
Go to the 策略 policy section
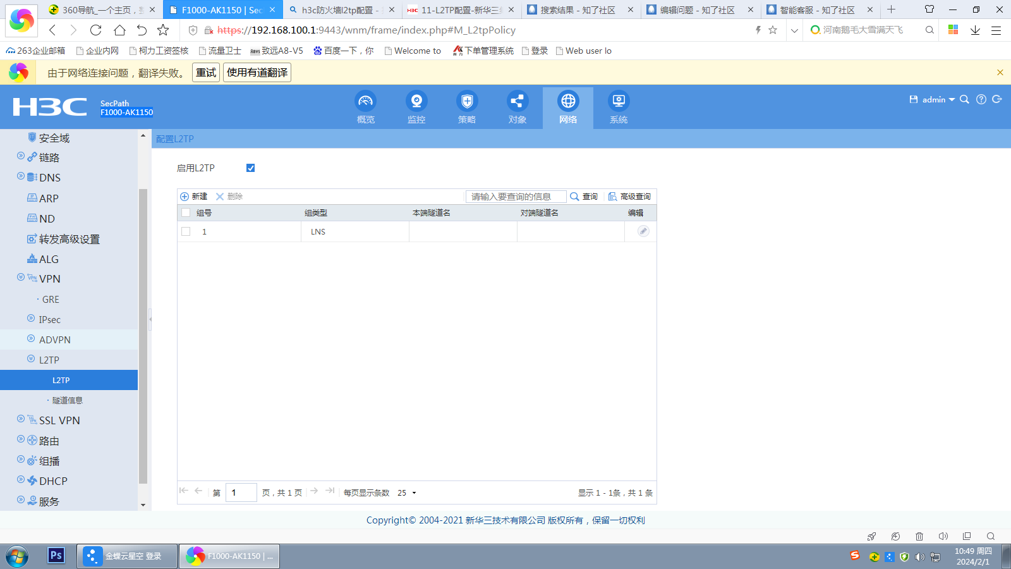(467, 107)
